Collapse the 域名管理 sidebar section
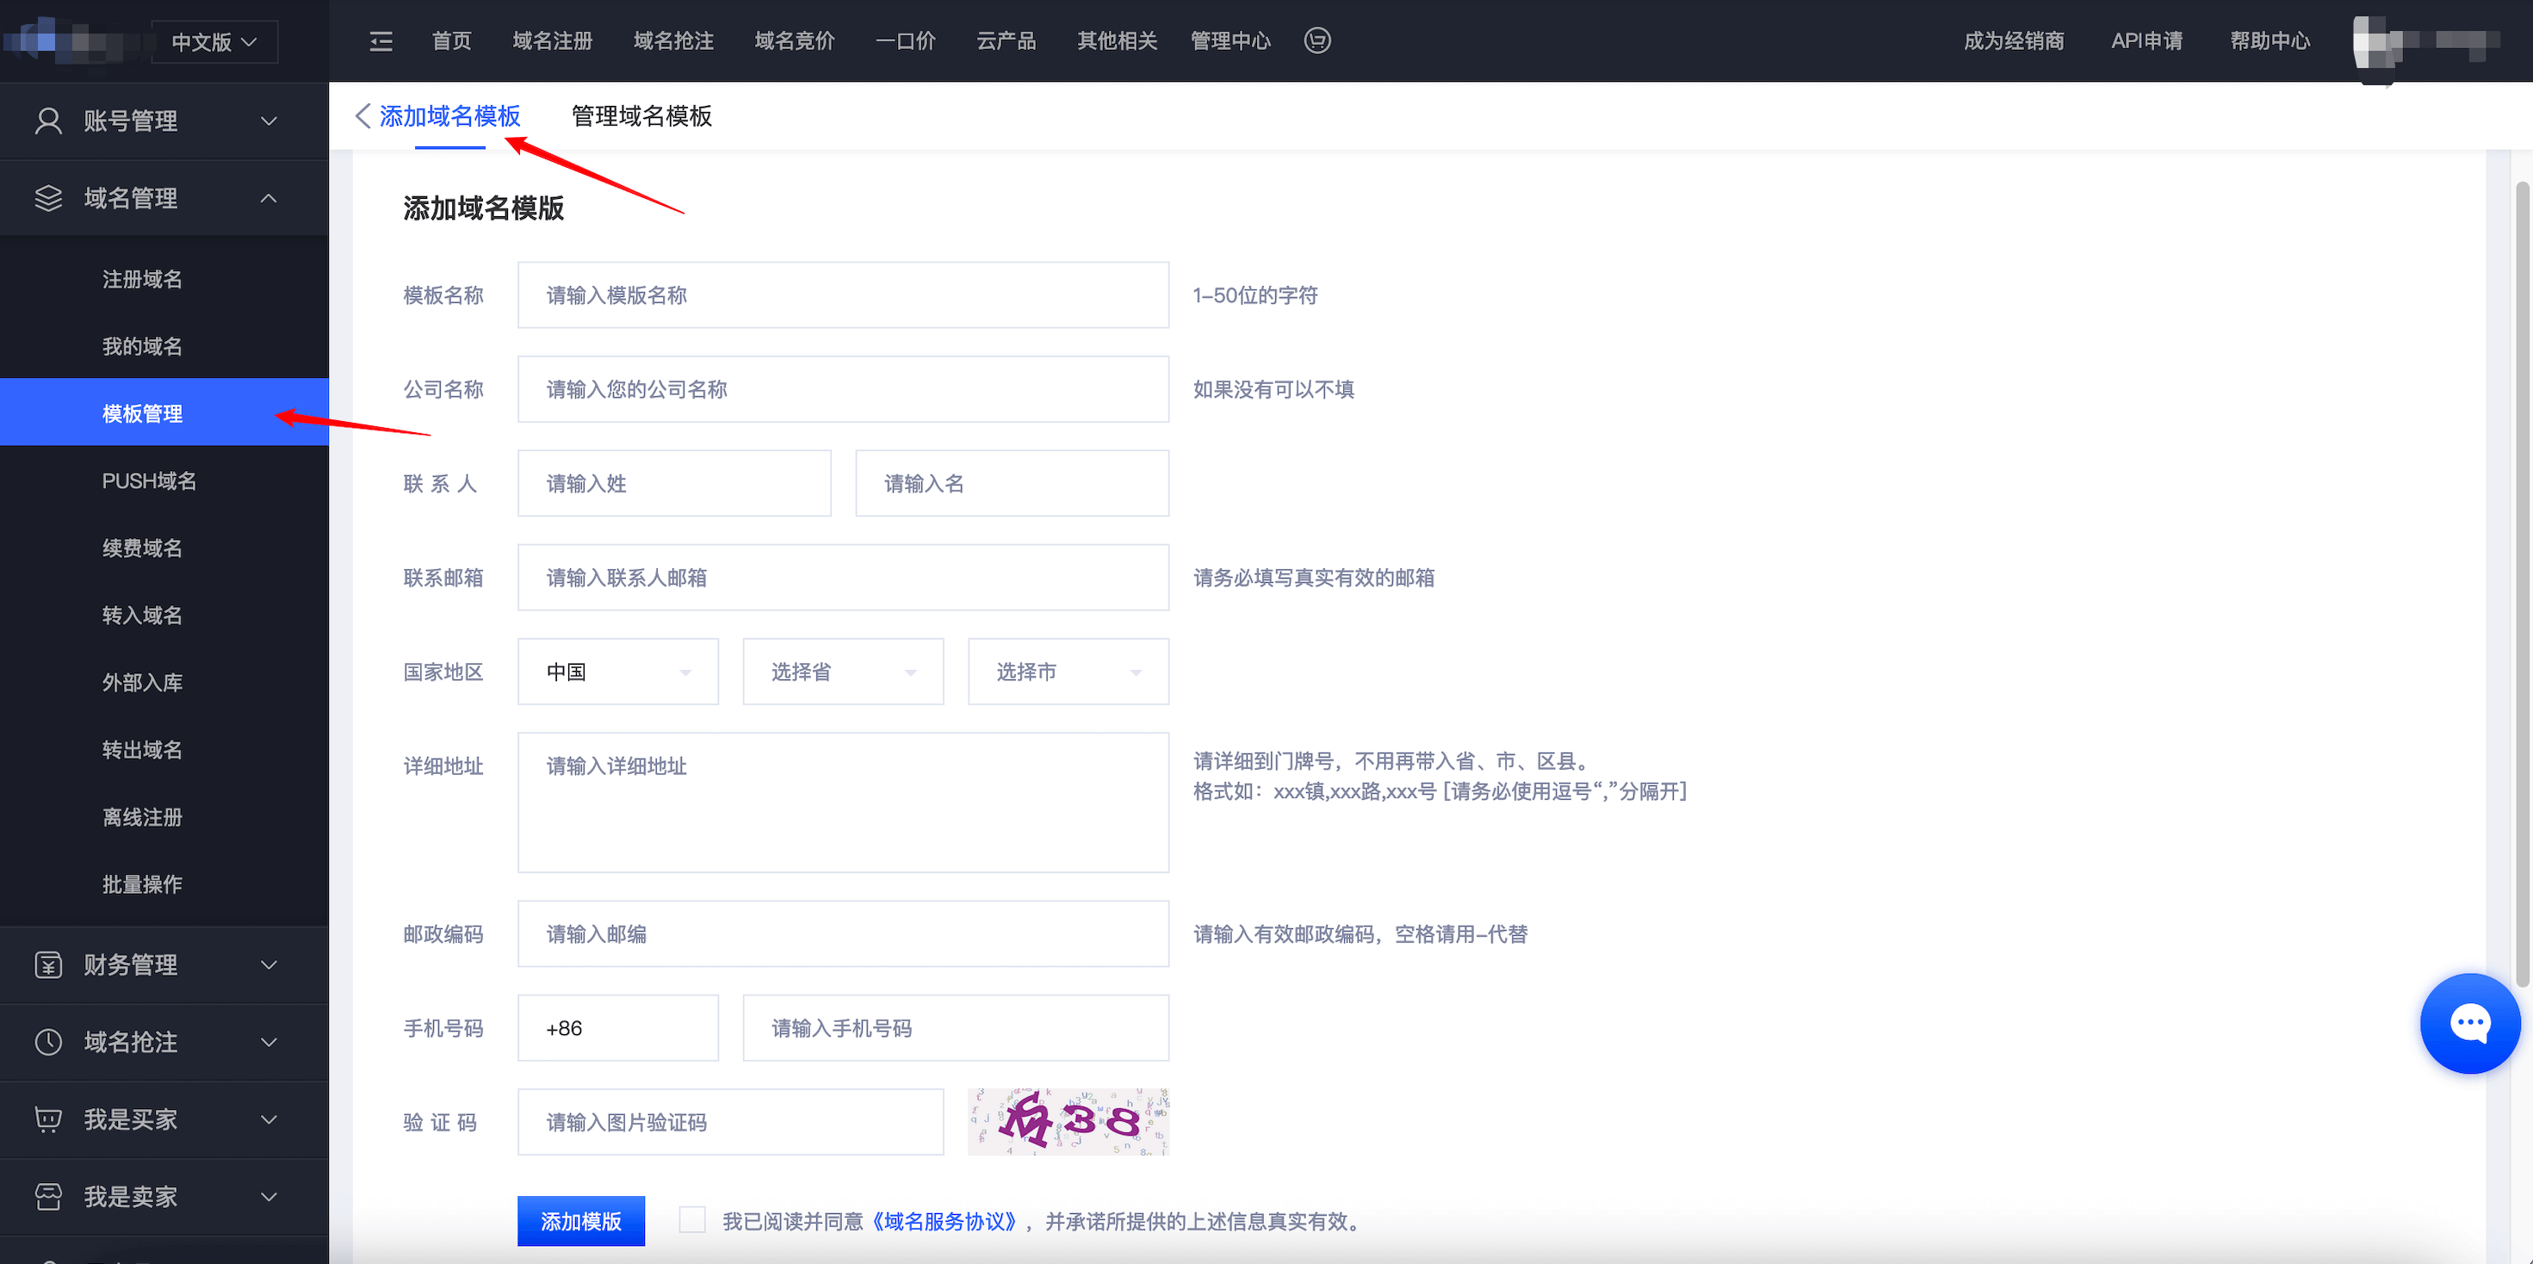Screen dimensions: 2533x1264 pyautogui.click(x=269, y=198)
